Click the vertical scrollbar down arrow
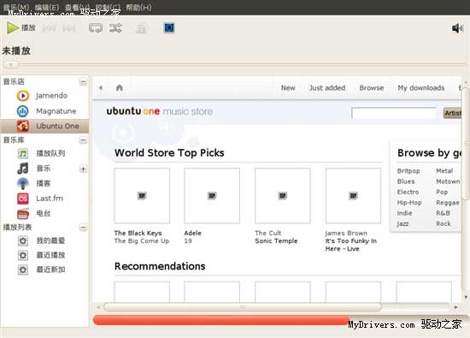This screenshot has width=470, height=338. pyautogui.click(x=466, y=297)
